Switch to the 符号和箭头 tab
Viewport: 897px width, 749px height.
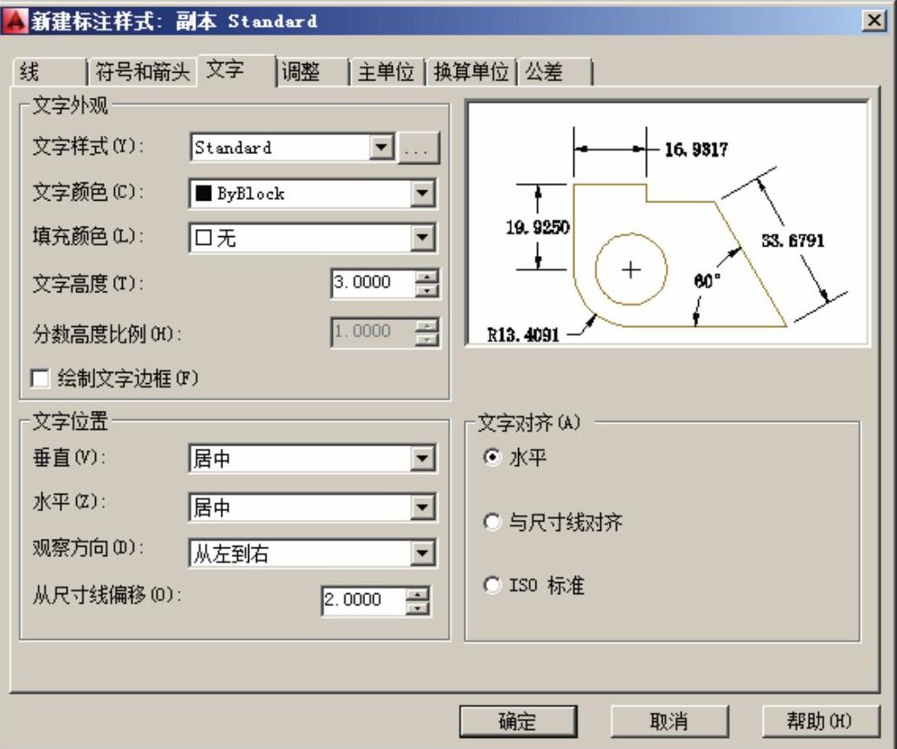click(141, 73)
